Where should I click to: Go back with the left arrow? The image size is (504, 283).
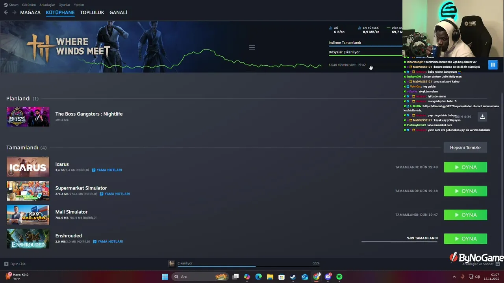(x=6, y=13)
